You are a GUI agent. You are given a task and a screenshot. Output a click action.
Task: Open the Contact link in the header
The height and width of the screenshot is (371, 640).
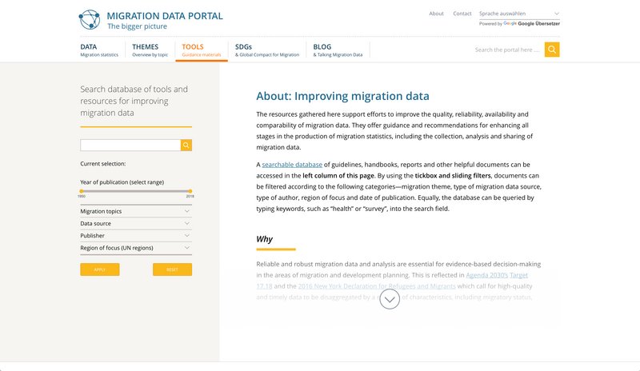[462, 14]
